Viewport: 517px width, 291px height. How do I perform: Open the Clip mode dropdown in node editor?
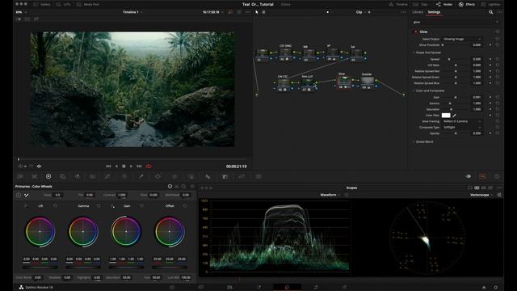[361, 12]
